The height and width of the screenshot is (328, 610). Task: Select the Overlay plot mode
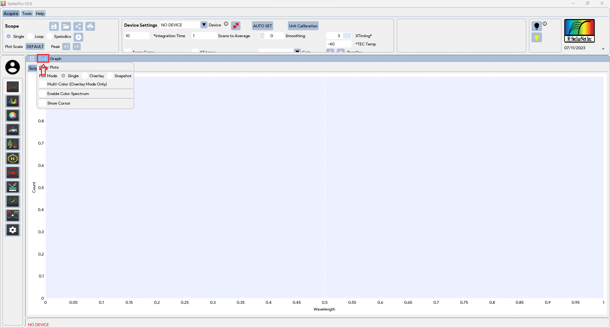(85, 76)
